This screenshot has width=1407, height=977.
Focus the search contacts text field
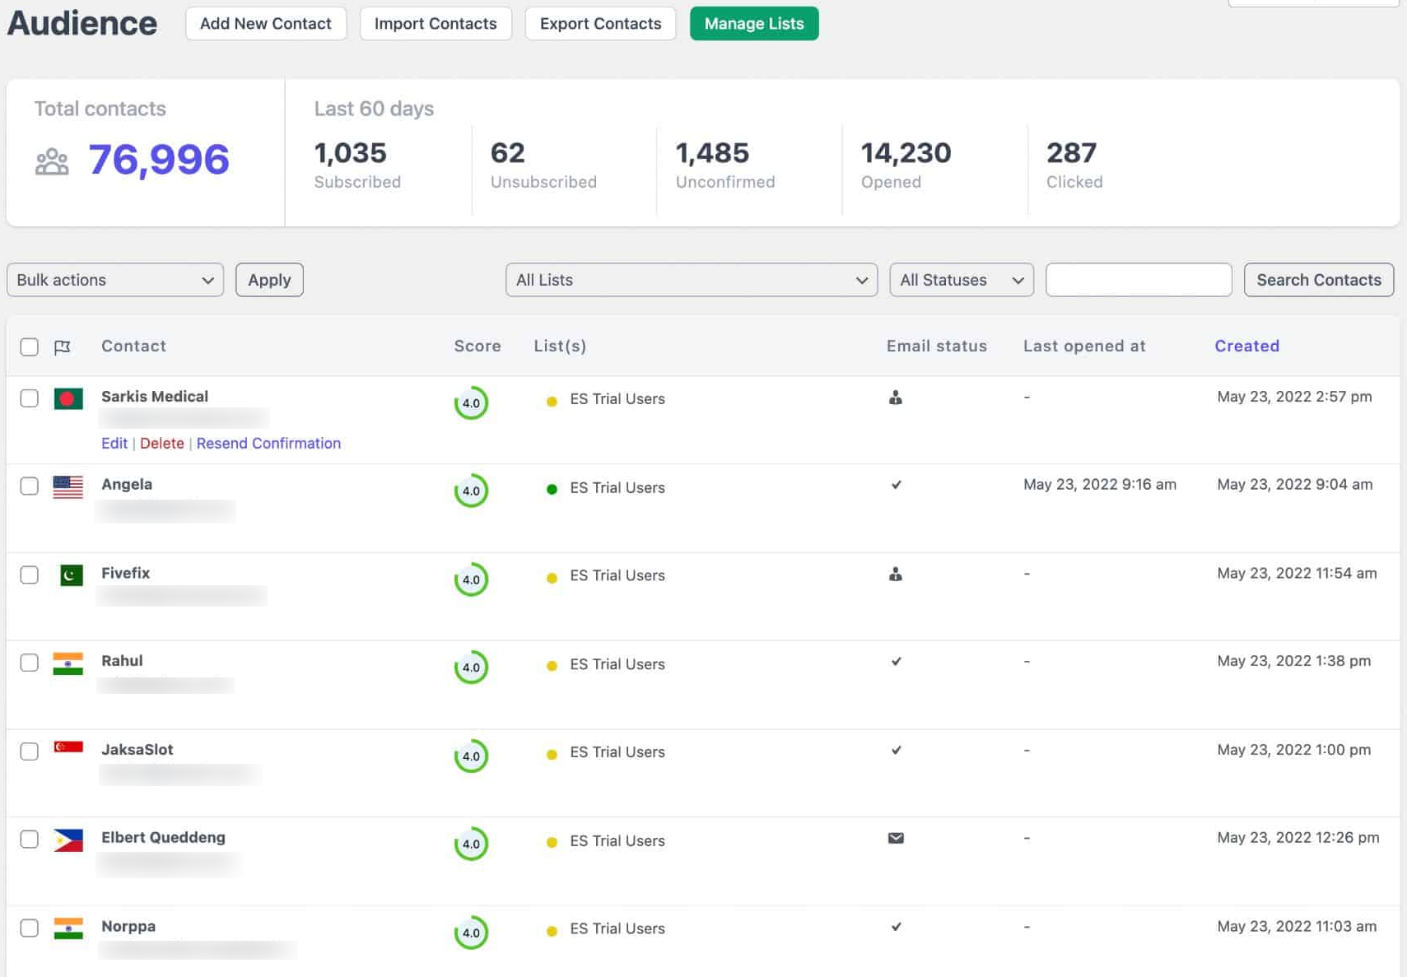(1139, 280)
